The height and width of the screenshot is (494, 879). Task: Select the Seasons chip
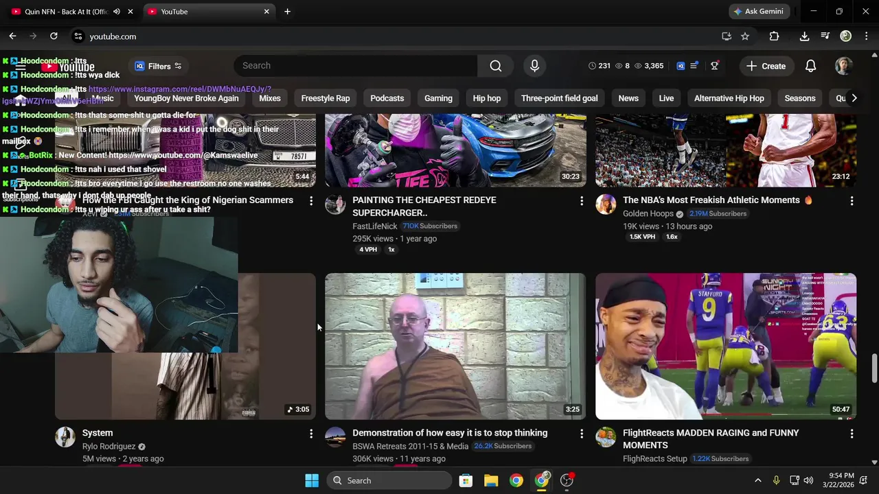coord(800,98)
